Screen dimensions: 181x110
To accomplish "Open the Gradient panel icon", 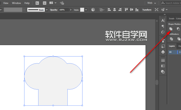I will pyautogui.click(x=163, y=66).
